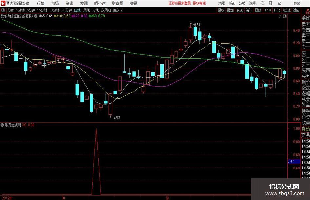Open the 财富圈 menu
Image resolution: width=310 pixels, height=200 pixels.
117,3
